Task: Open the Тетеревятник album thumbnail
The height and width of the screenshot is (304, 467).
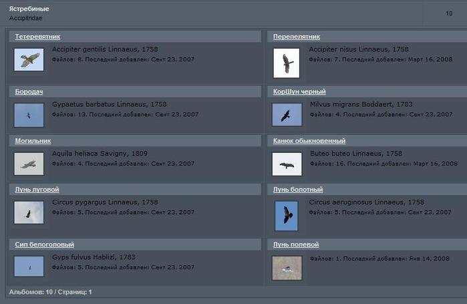Action: (29, 60)
